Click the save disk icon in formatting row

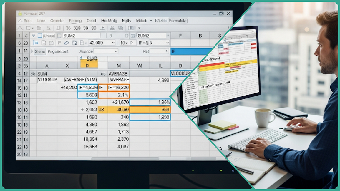pos(74,43)
